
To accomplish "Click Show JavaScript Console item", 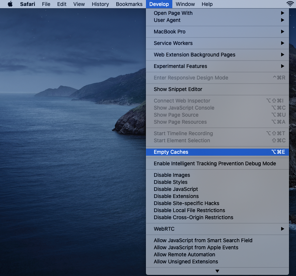I will coord(217,108).
